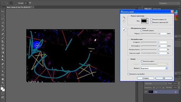Choose the Erase Refinements mode in options bar
The width and height of the screenshot is (181, 102).
tap(15, 3)
